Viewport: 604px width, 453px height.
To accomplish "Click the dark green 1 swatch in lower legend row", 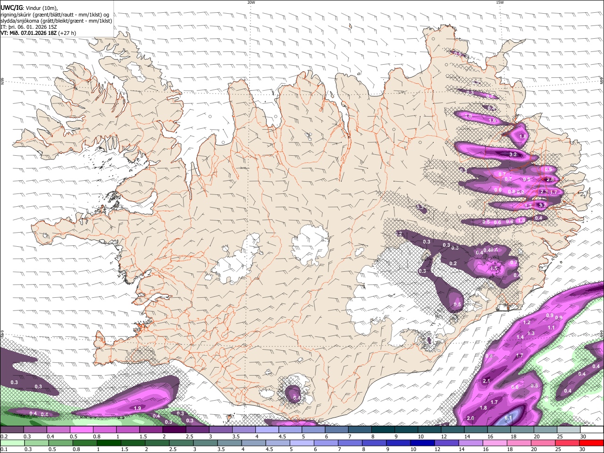I will coord(109,443).
